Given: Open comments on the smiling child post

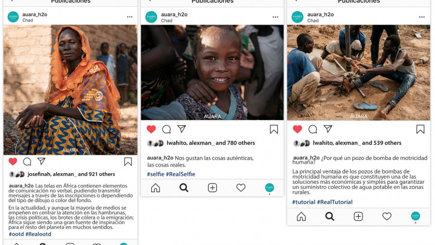Looking at the screenshot, I should [x=166, y=129].
